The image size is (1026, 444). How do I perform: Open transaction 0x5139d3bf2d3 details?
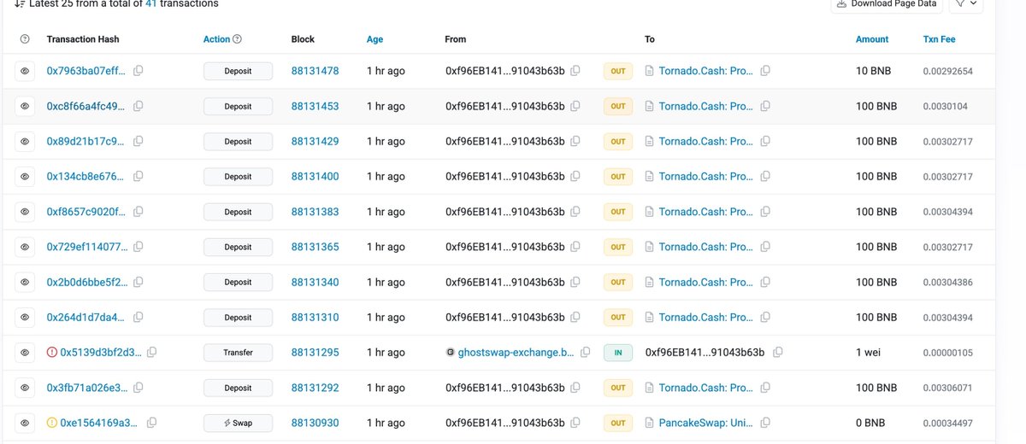[x=100, y=352]
